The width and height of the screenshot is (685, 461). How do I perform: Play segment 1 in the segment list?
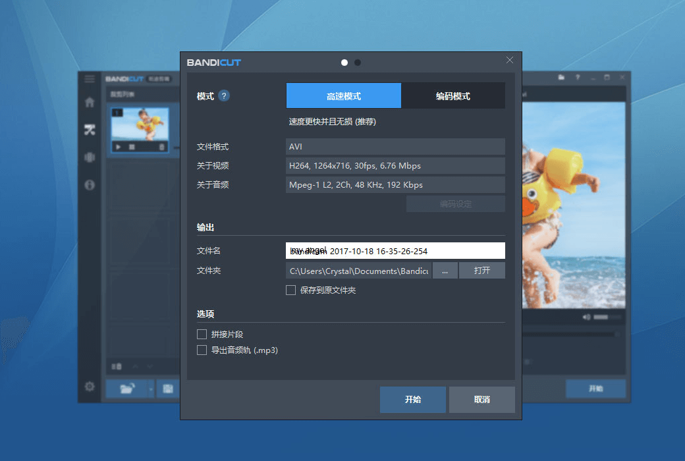(118, 147)
